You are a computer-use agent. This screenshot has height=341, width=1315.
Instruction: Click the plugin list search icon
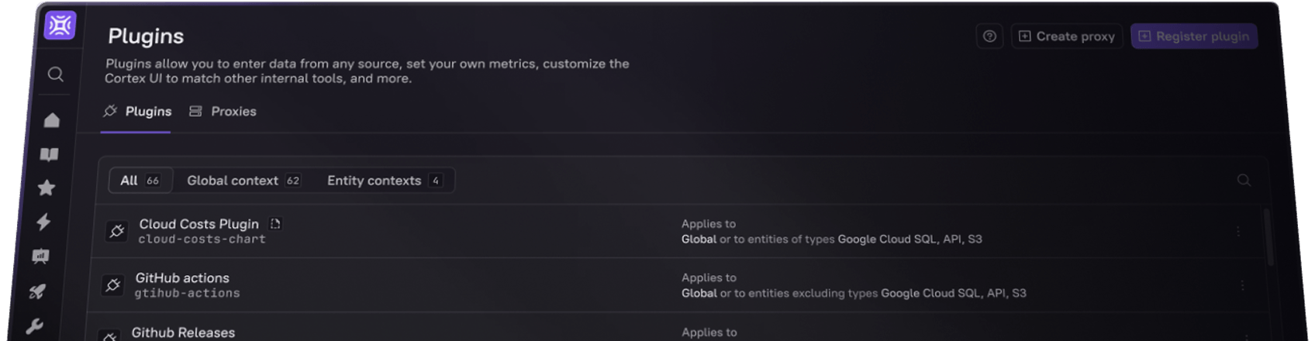coord(1244,181)
